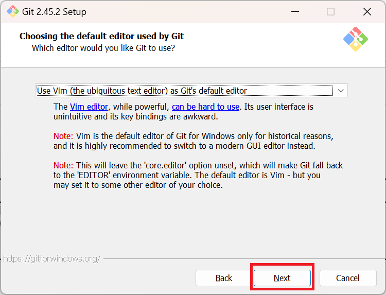Click the second red 'Note:' label about core.editor

[64, 165]
